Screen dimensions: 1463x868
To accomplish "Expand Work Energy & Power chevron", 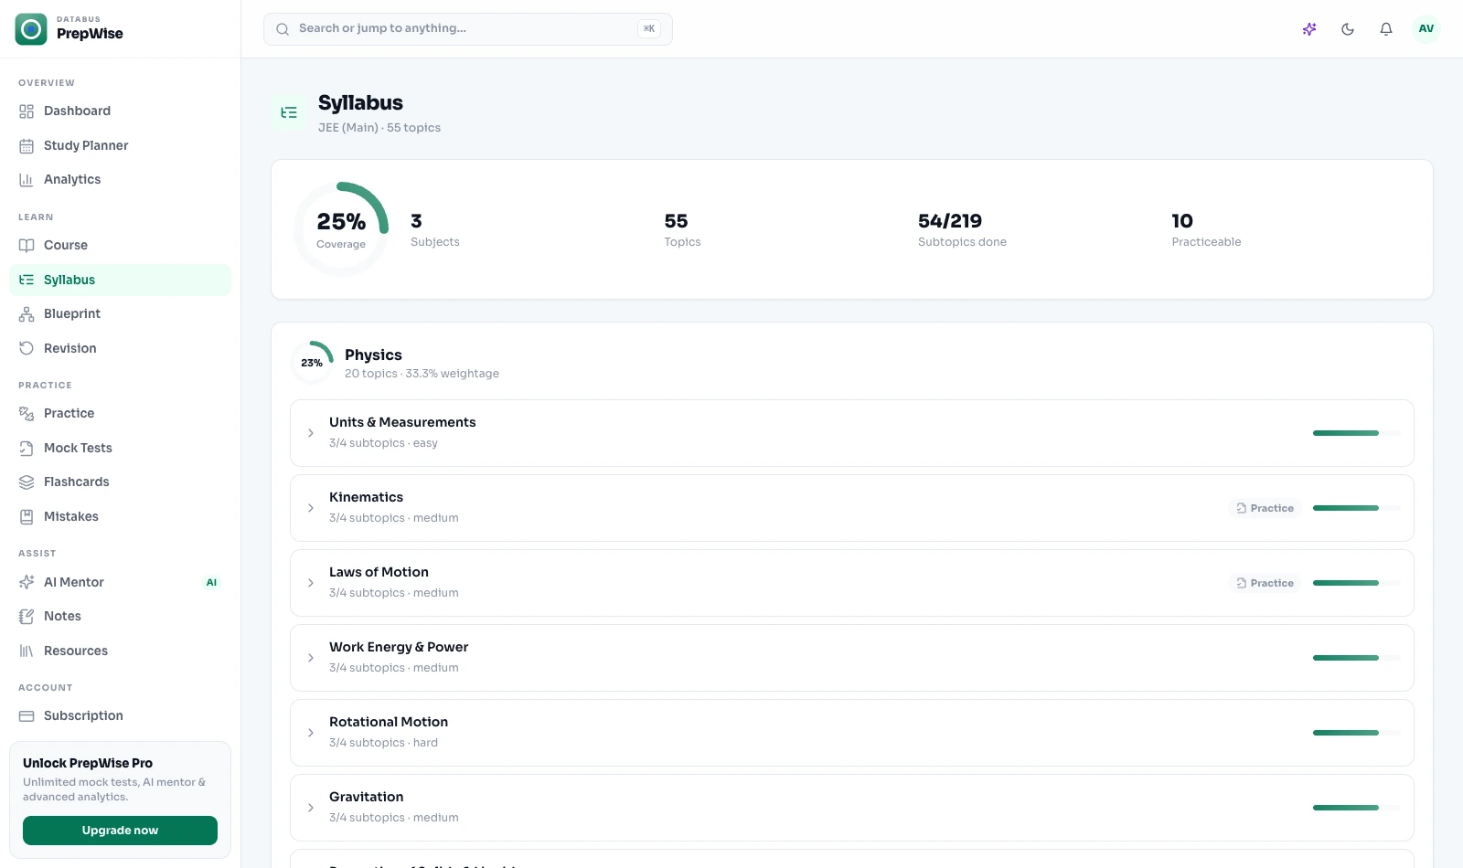I will point(311,658).
